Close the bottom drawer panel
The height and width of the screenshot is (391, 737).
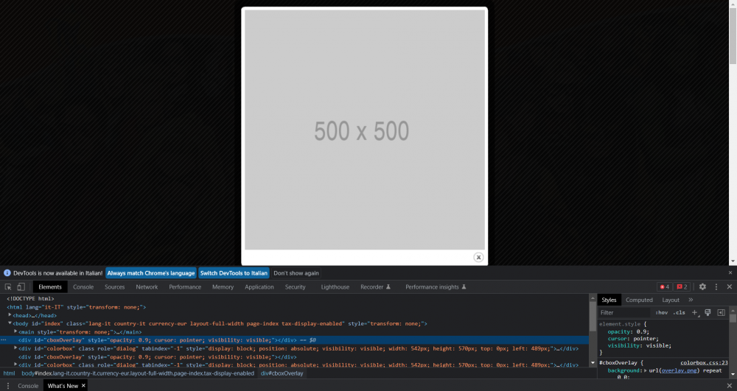(730, 386)
